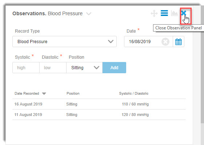Click the Add button
Screen dimensions: 204x145
[114, 67]
